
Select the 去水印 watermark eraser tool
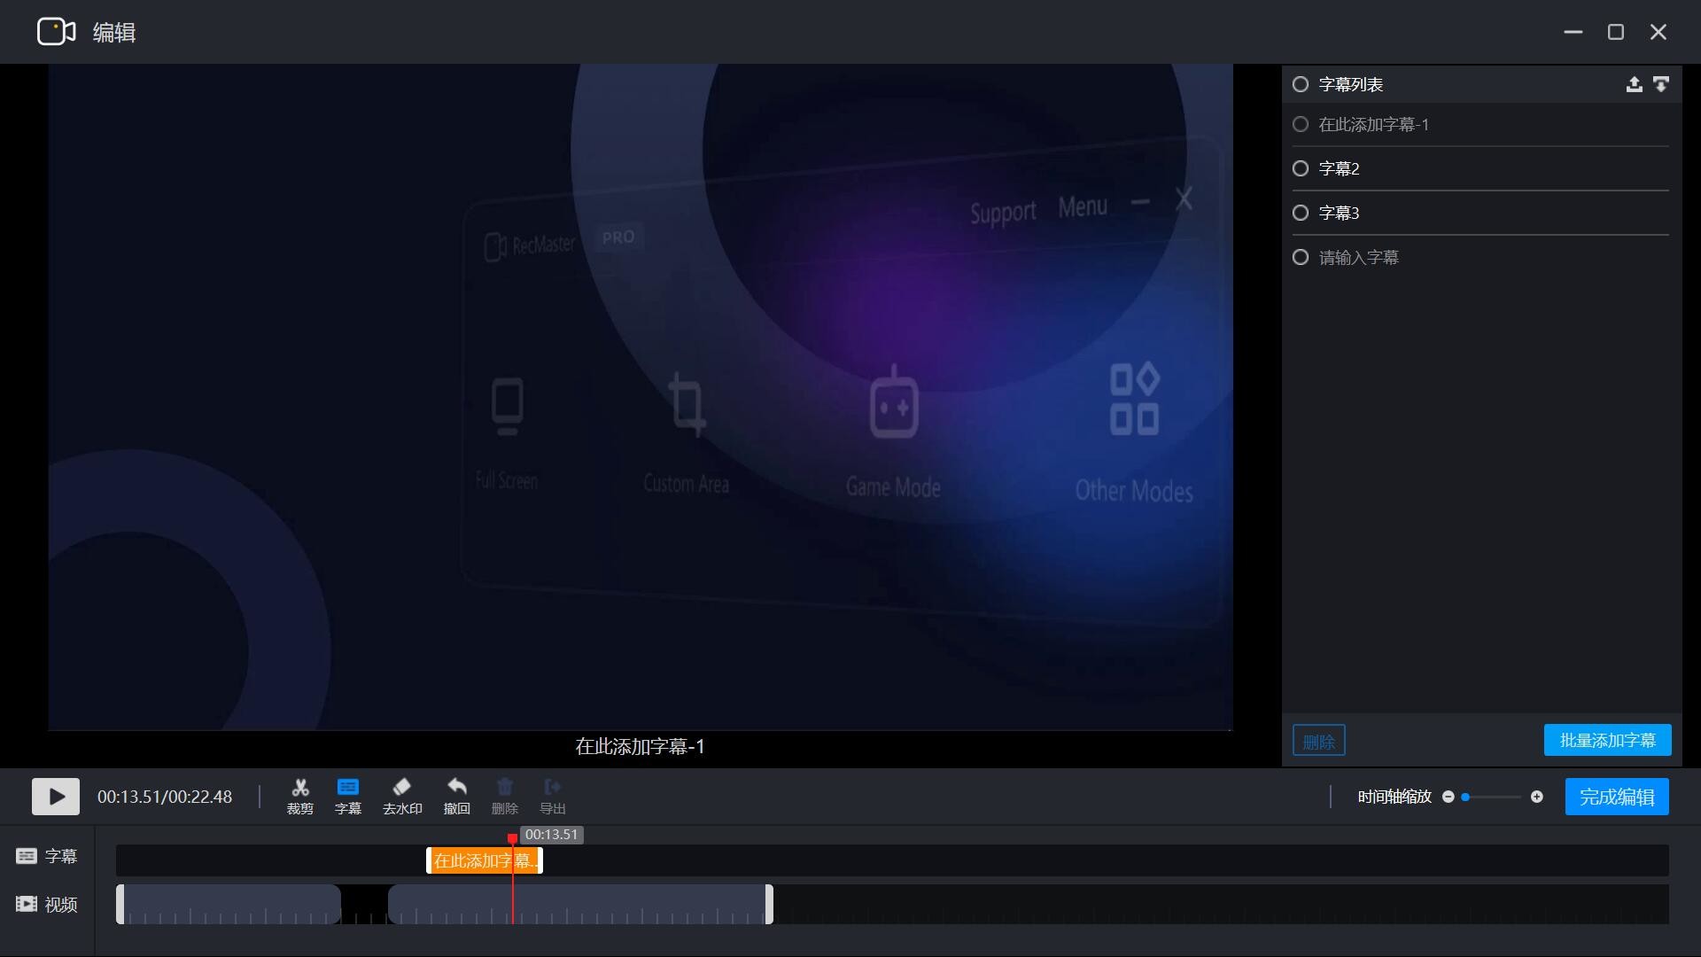[401, 795]
